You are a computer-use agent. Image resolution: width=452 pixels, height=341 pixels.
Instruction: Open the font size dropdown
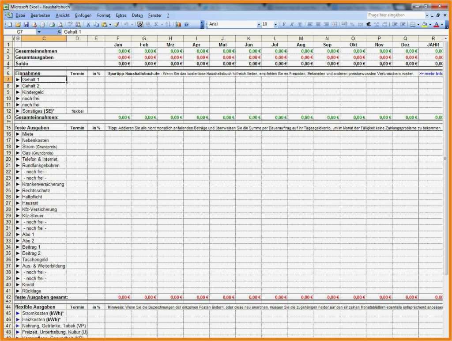[x=275, y=24]
